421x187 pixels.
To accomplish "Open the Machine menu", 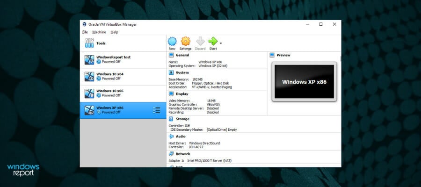I will coord(99,32).
